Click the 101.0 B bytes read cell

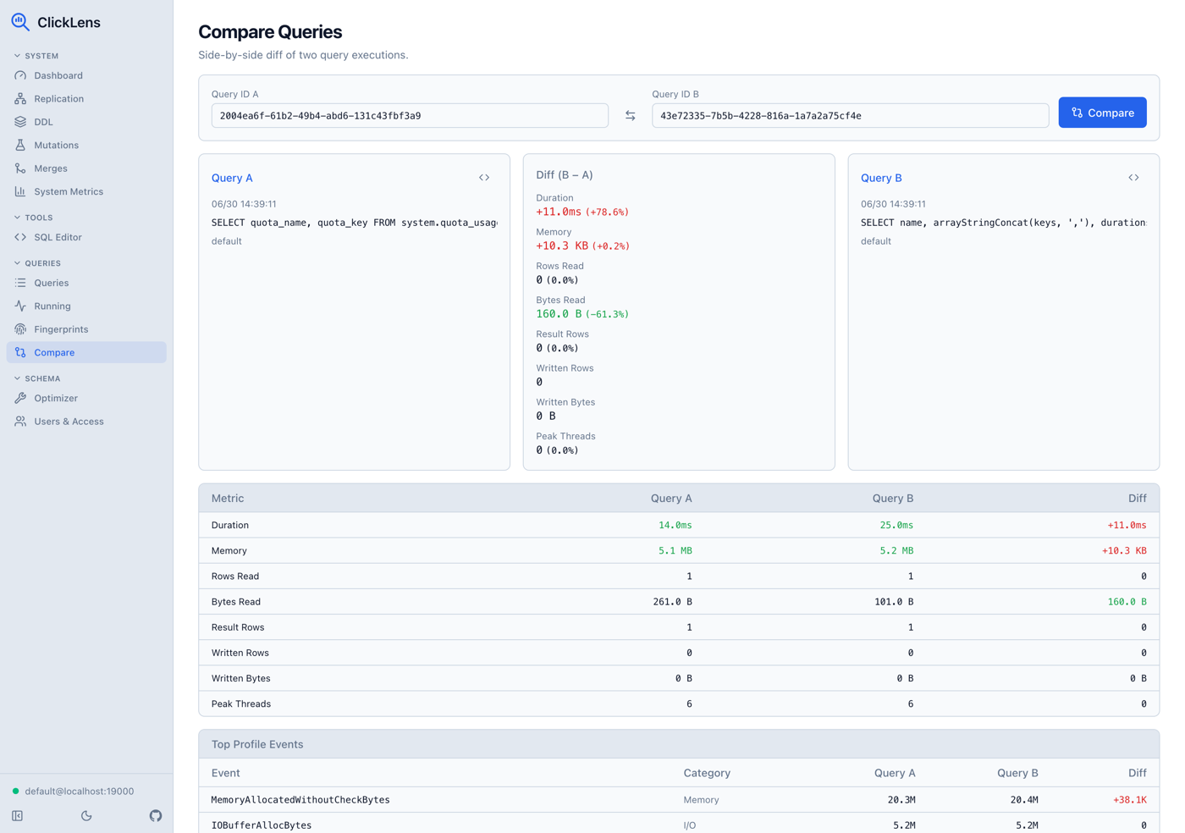(894, 602)
